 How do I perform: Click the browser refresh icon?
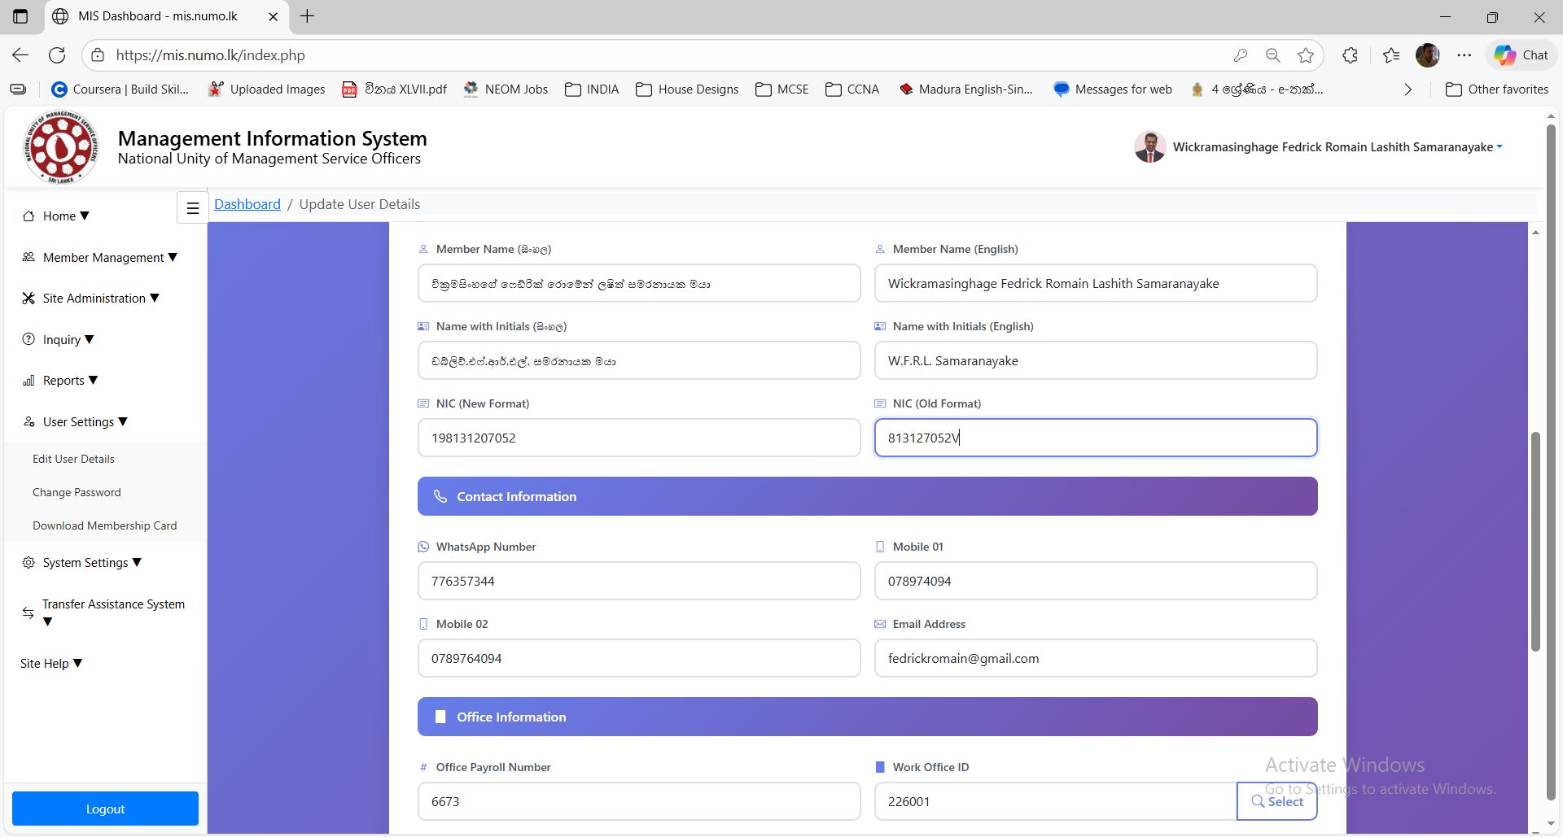[x=57, y=55]
